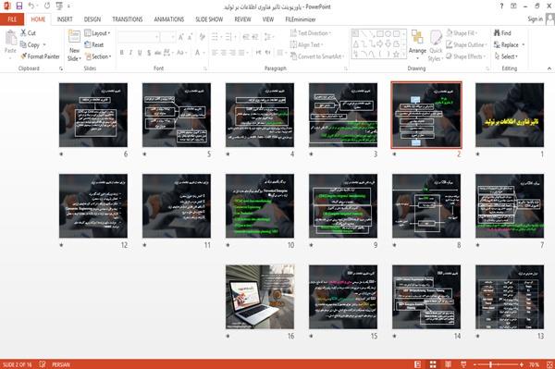Toggle Underline formatting

click(x=140, y=53)
